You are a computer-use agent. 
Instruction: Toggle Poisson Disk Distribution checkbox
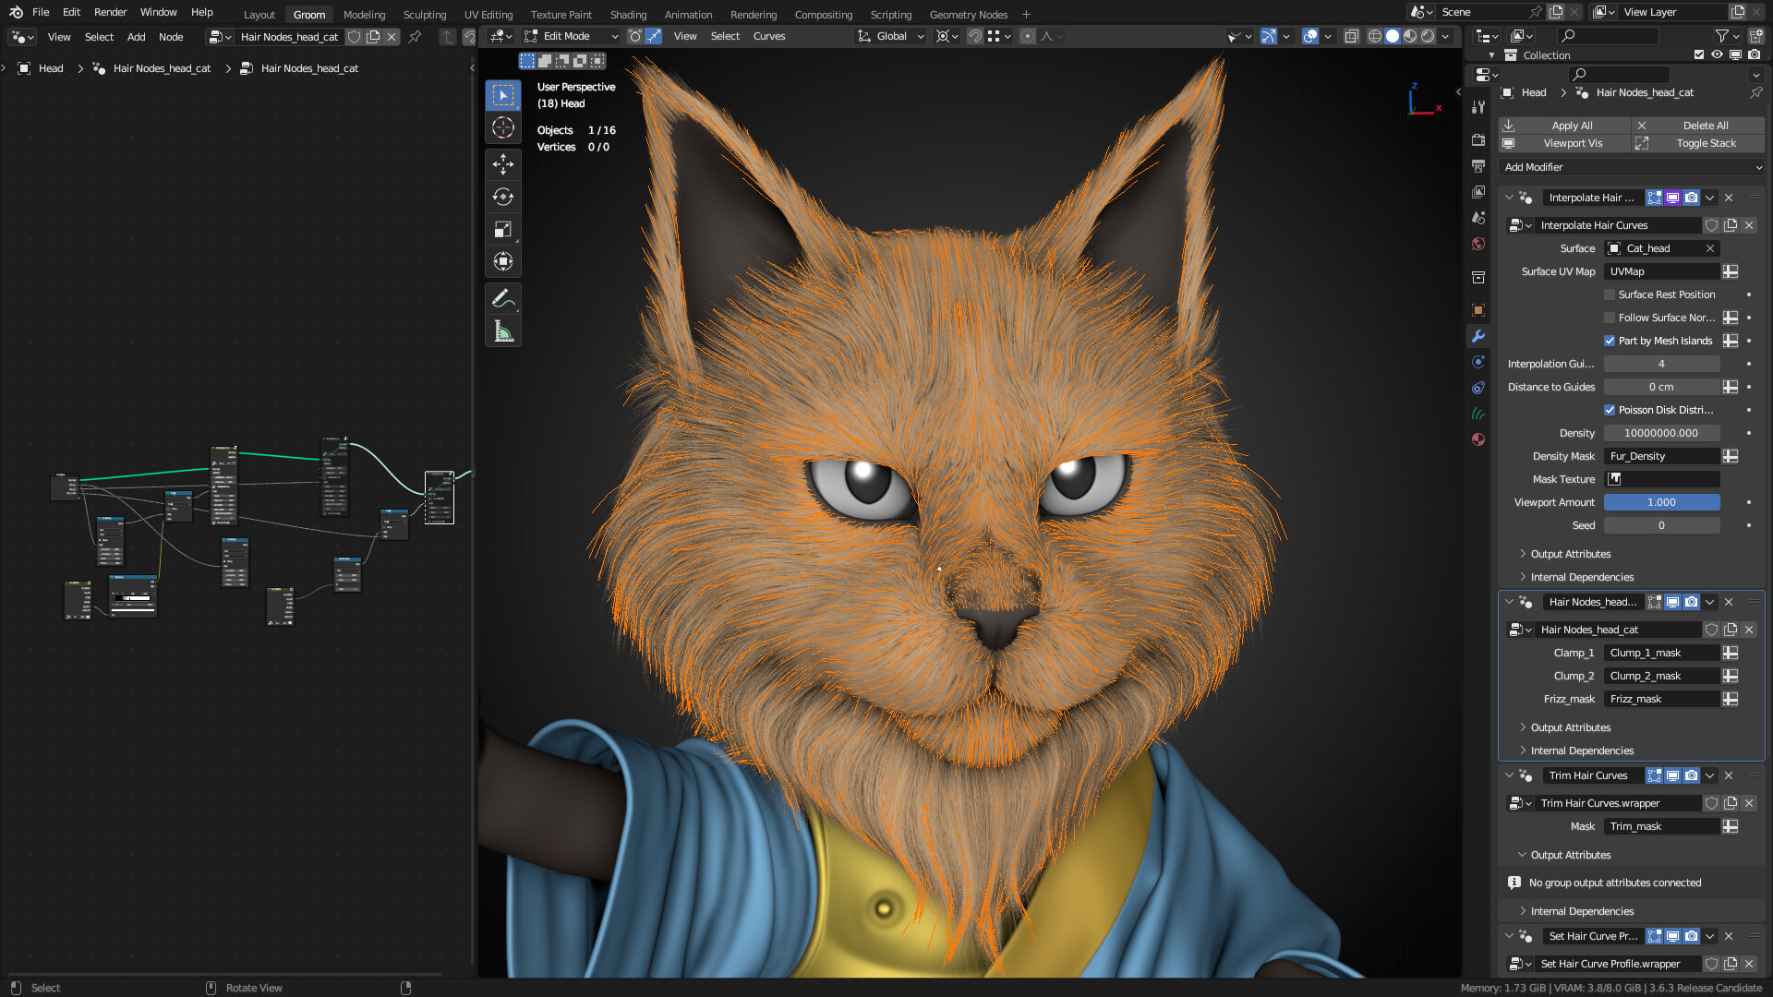[x=1610, y=409]
